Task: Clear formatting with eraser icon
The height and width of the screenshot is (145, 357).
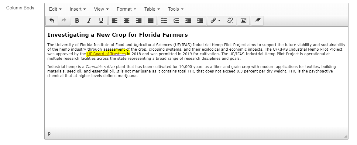Action: 257,21
